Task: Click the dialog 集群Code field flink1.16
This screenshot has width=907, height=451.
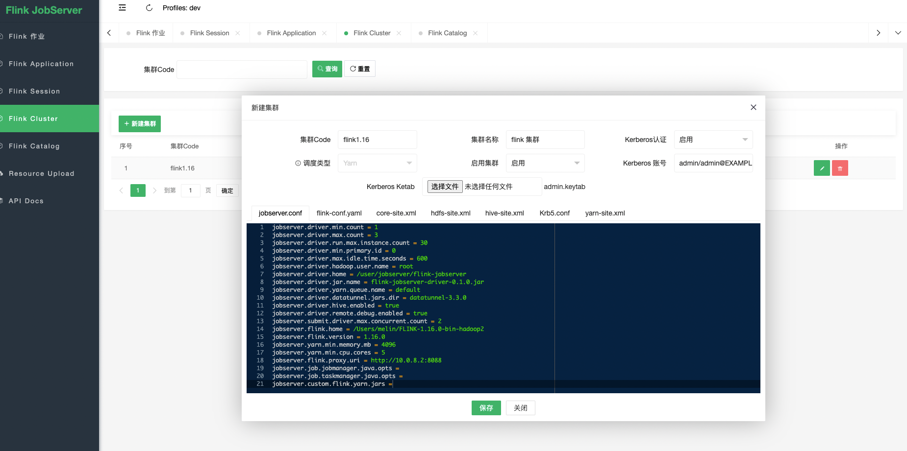Action: click(378, 140)
